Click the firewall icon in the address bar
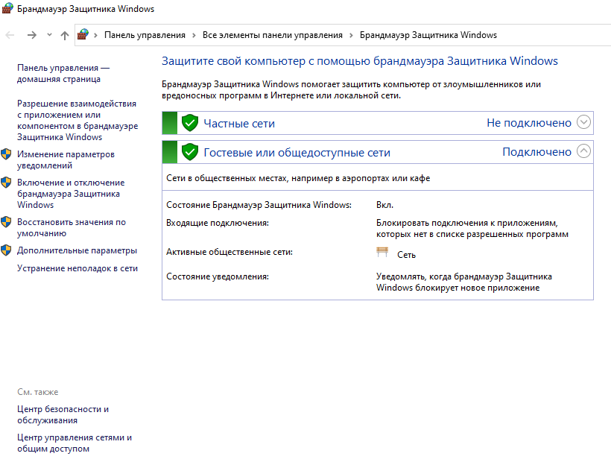Image resolution: width=611 pixels, height=465 pixels. (x=83, y=35)
